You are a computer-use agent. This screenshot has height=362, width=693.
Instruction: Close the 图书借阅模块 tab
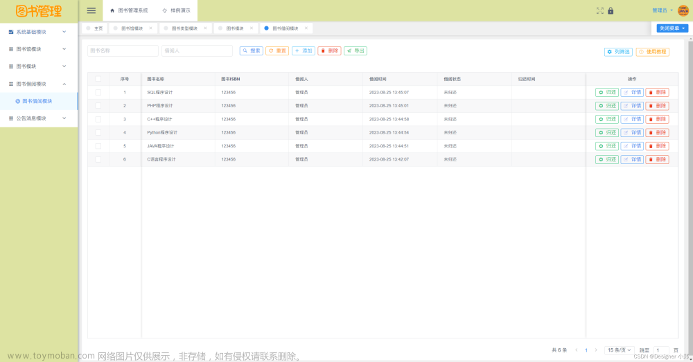point(306,28)
